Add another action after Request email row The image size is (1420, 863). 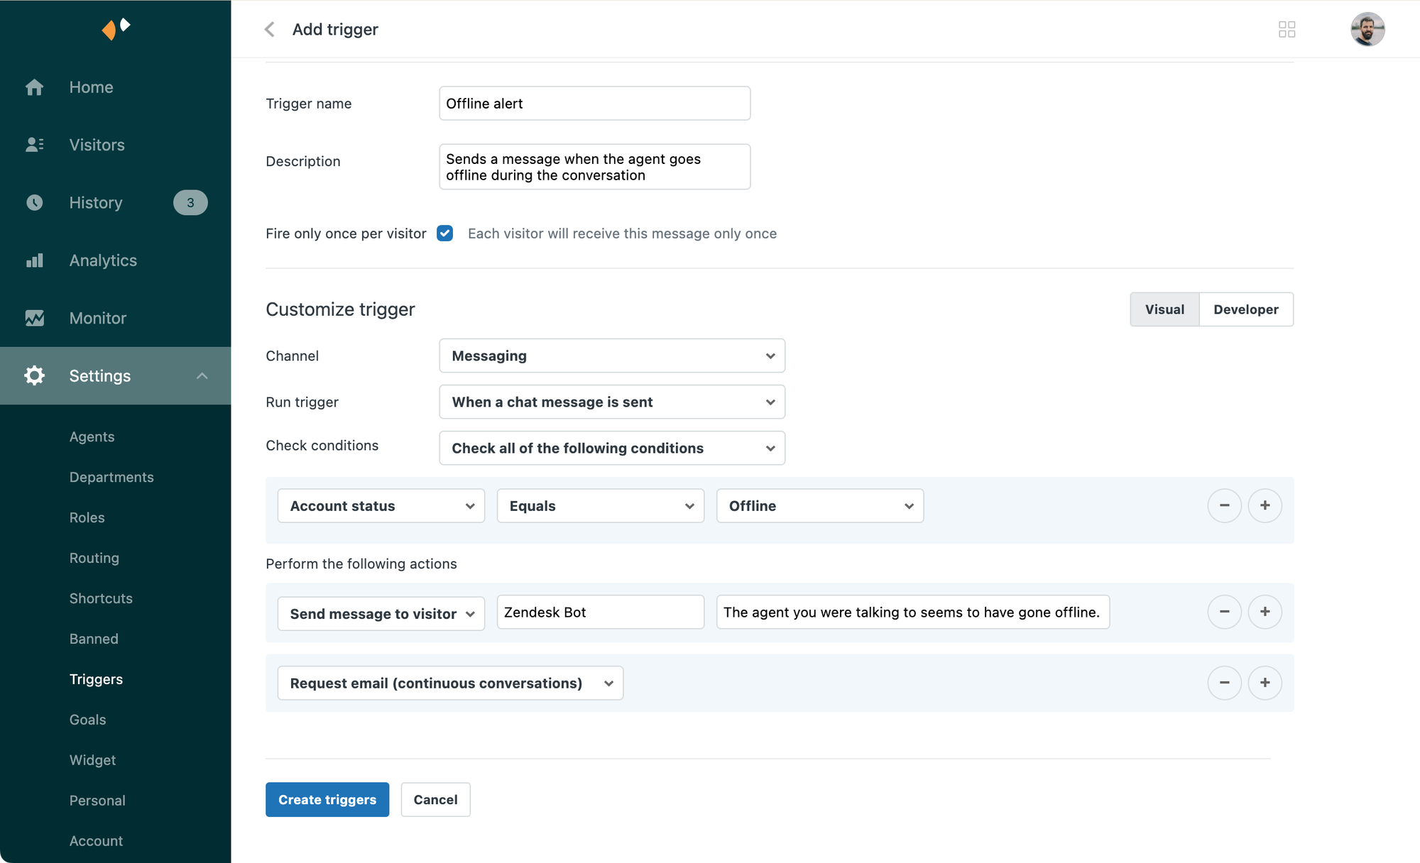[x=1265, y=683]
